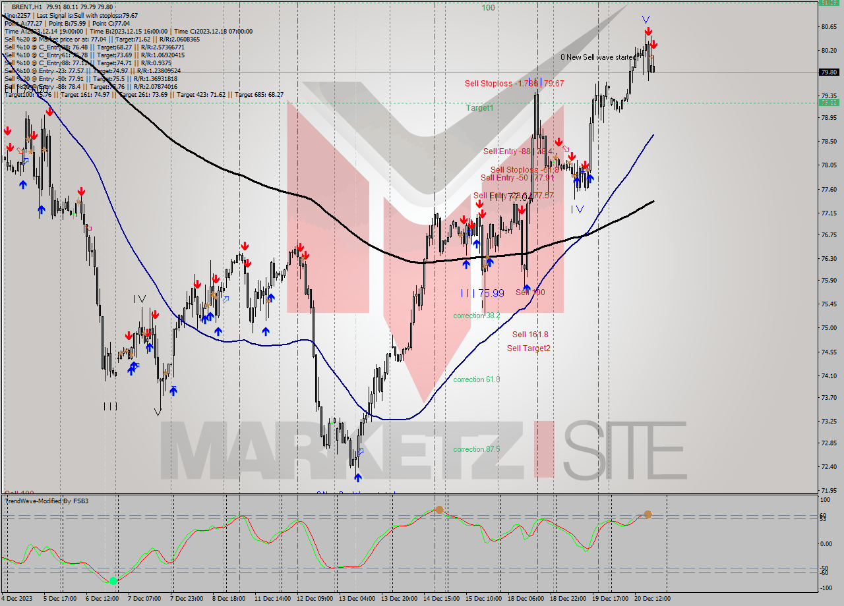Click the green '100' label at chart top
Image resolution: width=844 pixels, height=606 pixels.
(488, 8)
